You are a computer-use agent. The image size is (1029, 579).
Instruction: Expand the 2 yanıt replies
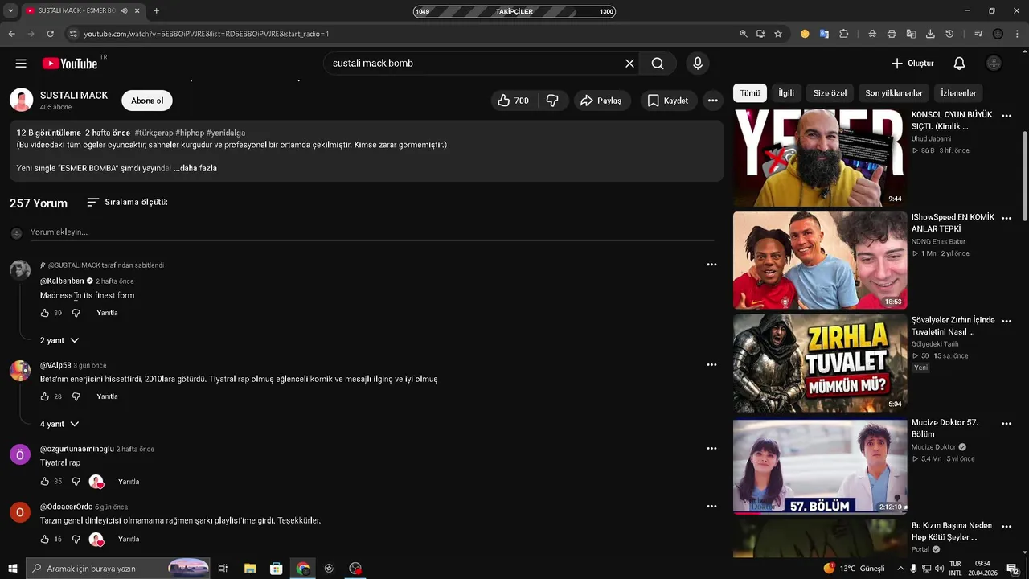pos(59,340)
